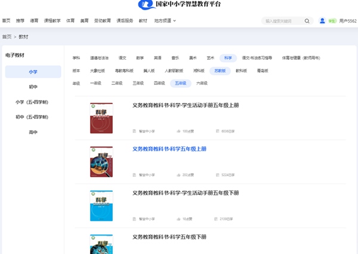Click the selected 苏教版 edition filter

coord(220,71)
